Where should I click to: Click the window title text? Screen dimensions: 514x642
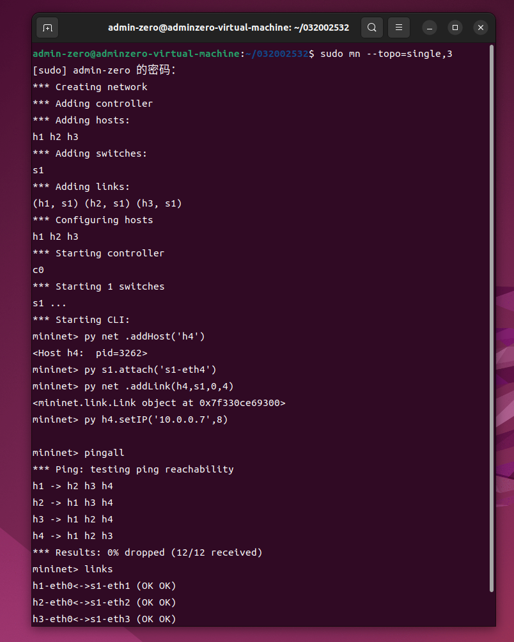[228, 28]
